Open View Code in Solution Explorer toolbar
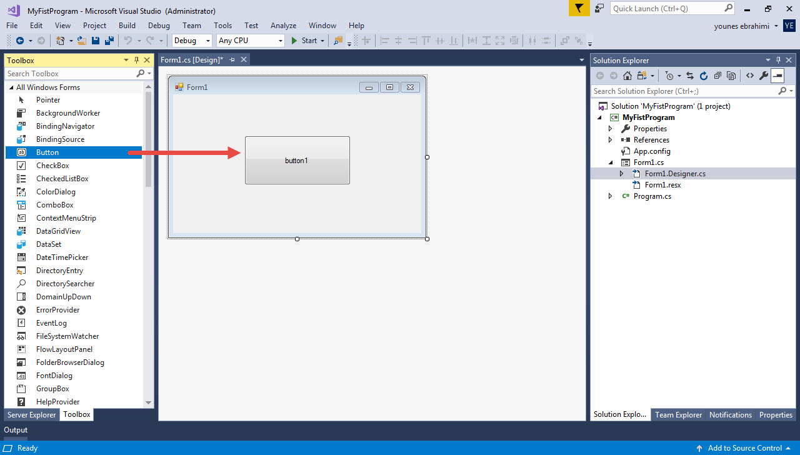This screenshot has height=455, width=800. pos(750,75)
